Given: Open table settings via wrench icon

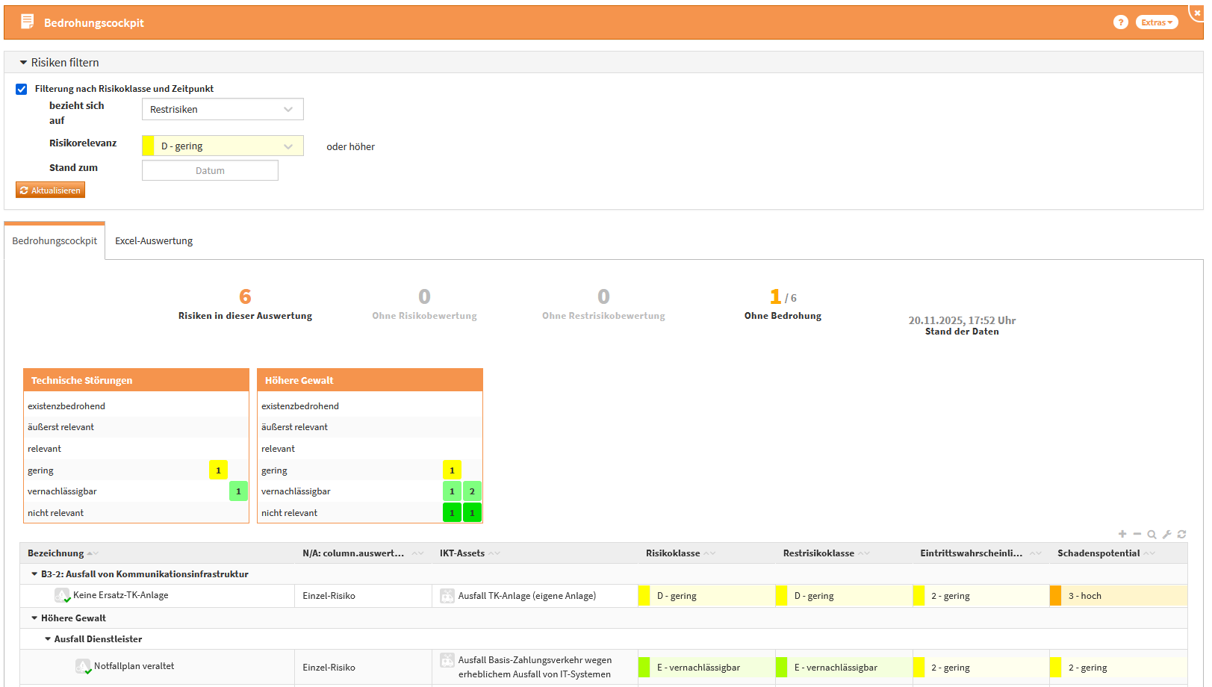Looking at the screenshot, I should click(x=1166, y=534).
